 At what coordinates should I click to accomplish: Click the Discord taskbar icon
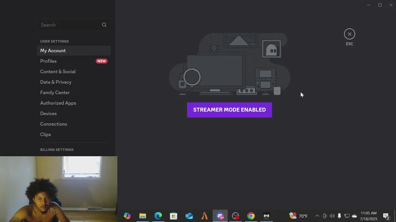[x=220, y=216]
